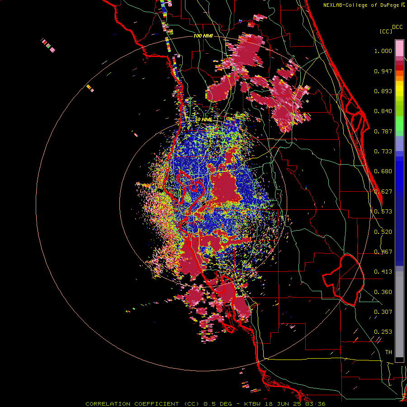Image resolution: width=407 pixels, height=407 pixels.
Task: Click the pink top segment of colorbar
Action: (x=399, y=48)
